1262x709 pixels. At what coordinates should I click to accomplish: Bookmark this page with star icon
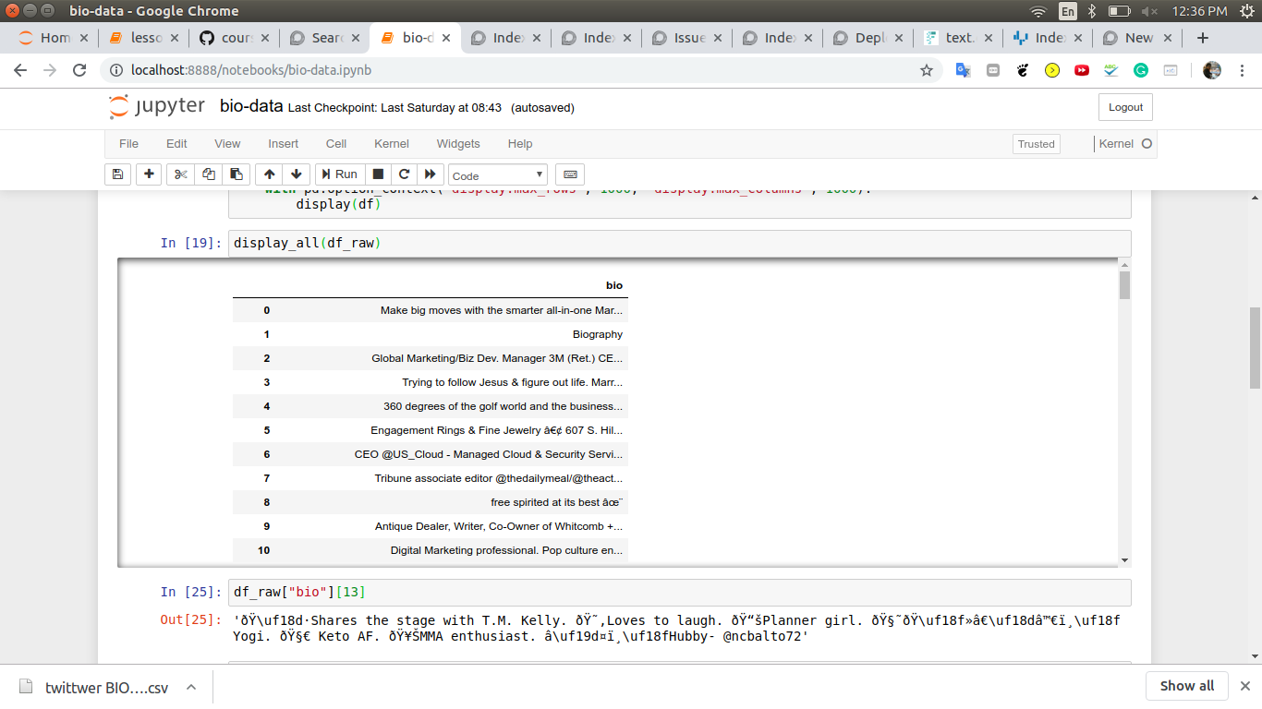point(927,70)
